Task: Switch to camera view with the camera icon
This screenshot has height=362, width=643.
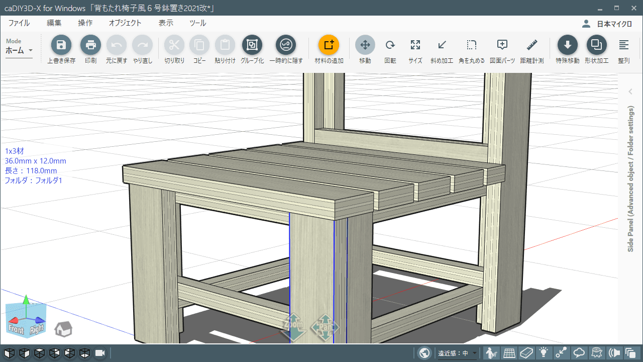Action: (99, 353)
